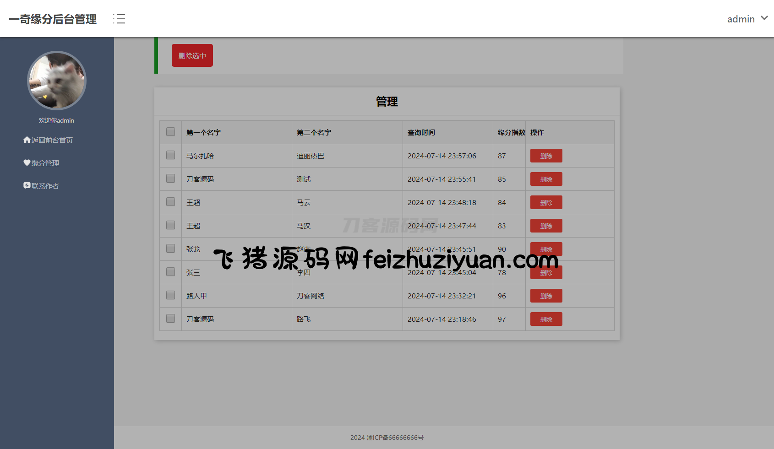This screenshot has height=449, width=774.
Task: Click the lightning icon beside 联系作者
Action: point(27,185)
